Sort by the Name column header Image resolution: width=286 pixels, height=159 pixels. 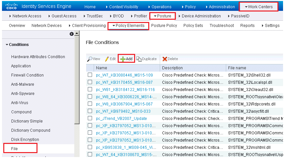tap(127, 68)
